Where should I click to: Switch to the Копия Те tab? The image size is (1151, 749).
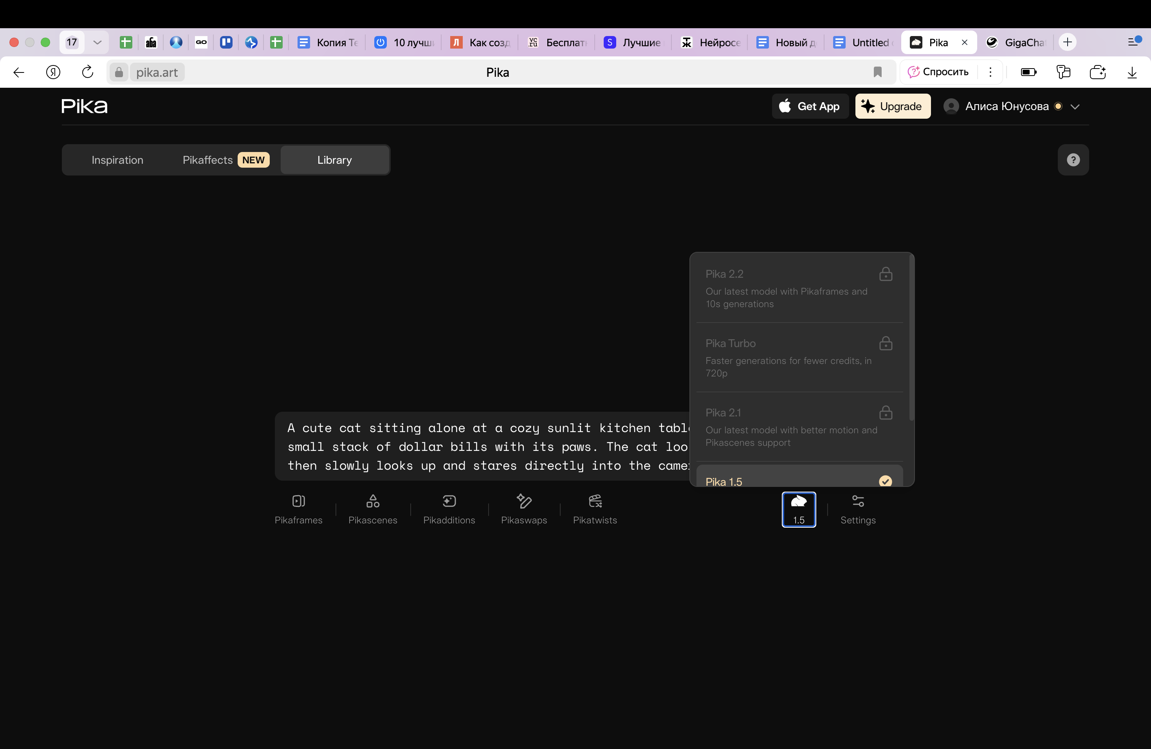(x=327, y=42)
